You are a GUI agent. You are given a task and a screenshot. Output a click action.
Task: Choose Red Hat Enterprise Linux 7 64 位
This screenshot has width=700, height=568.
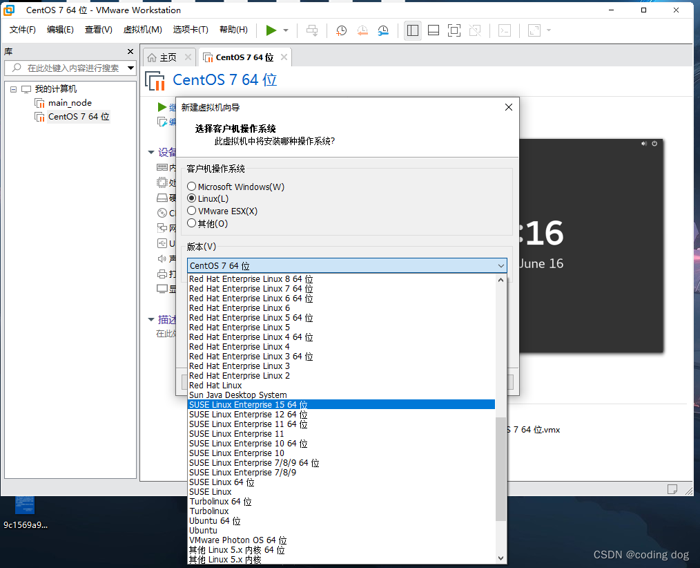pyautogui.click(x=342, y=289)
